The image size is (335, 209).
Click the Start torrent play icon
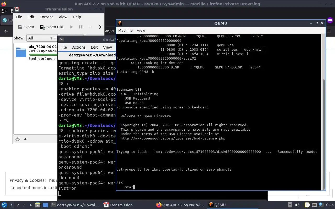(71, 27)
